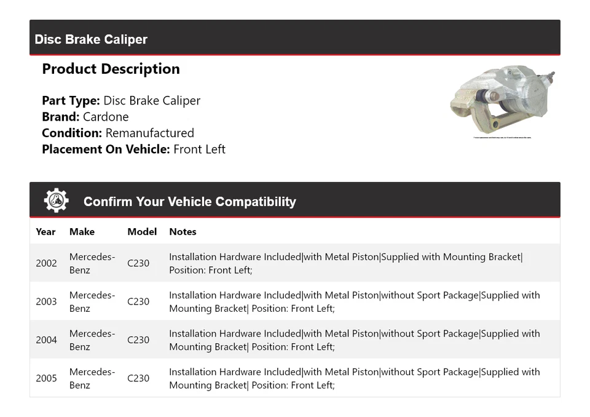Image resolution: width=590 pixels, height=417 pixels.
Task: Click the notes text in the 2003 row
Action: coord(354,301)
